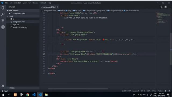Show hidden system tray icons
Viewport: 172px width, 97px height.
click(x=138, y=95)
